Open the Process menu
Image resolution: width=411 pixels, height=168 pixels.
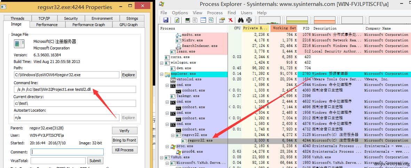[215, 13]
